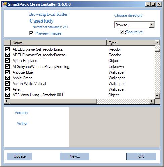Image resolution: width=164 pixels, height=167 pixels.
Task: Click the Unknown type cell
Action: pos(116,67)
